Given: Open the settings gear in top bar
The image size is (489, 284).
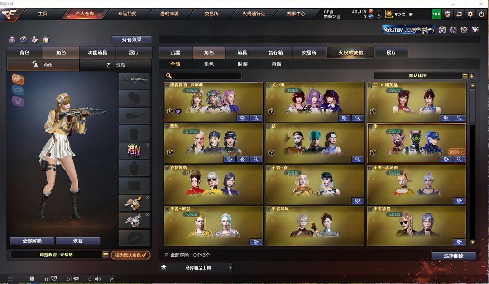Looking at the screenshot, I should tap(470, 14).
